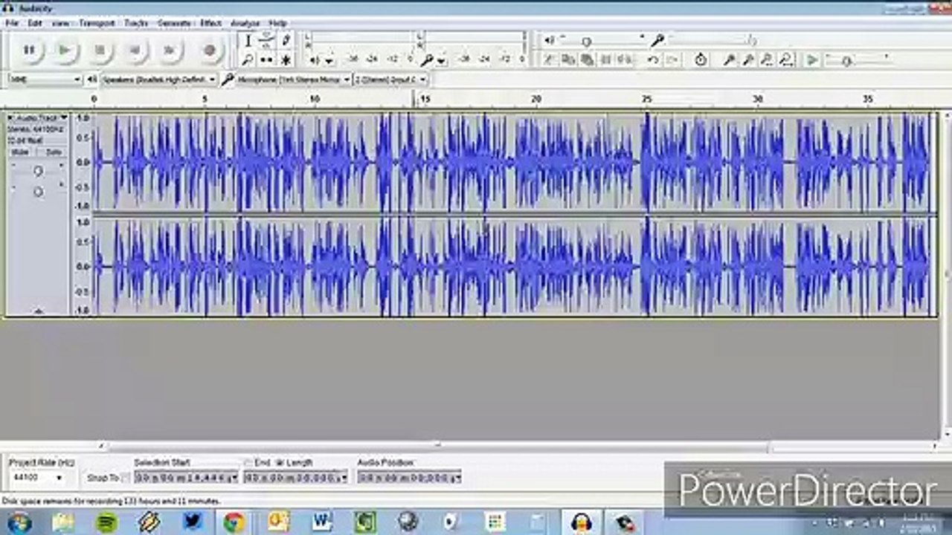Select the Zoom magnifier tool
The width and height of the screenshot is (952, 535).
pos(248,59)
